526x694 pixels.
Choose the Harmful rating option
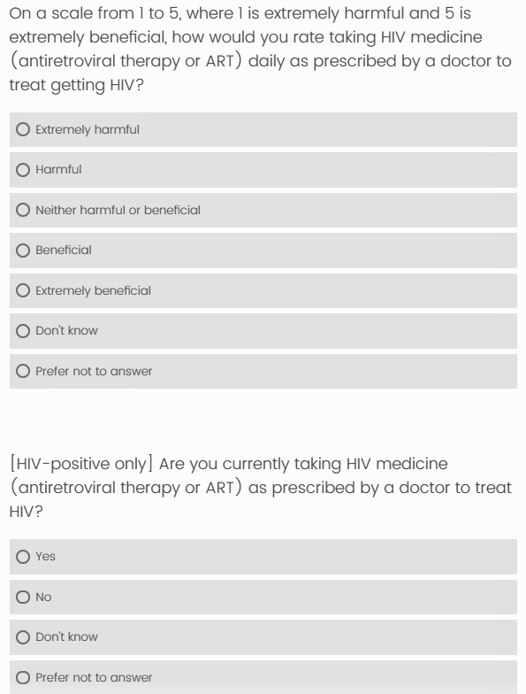[x=23, y=170]
